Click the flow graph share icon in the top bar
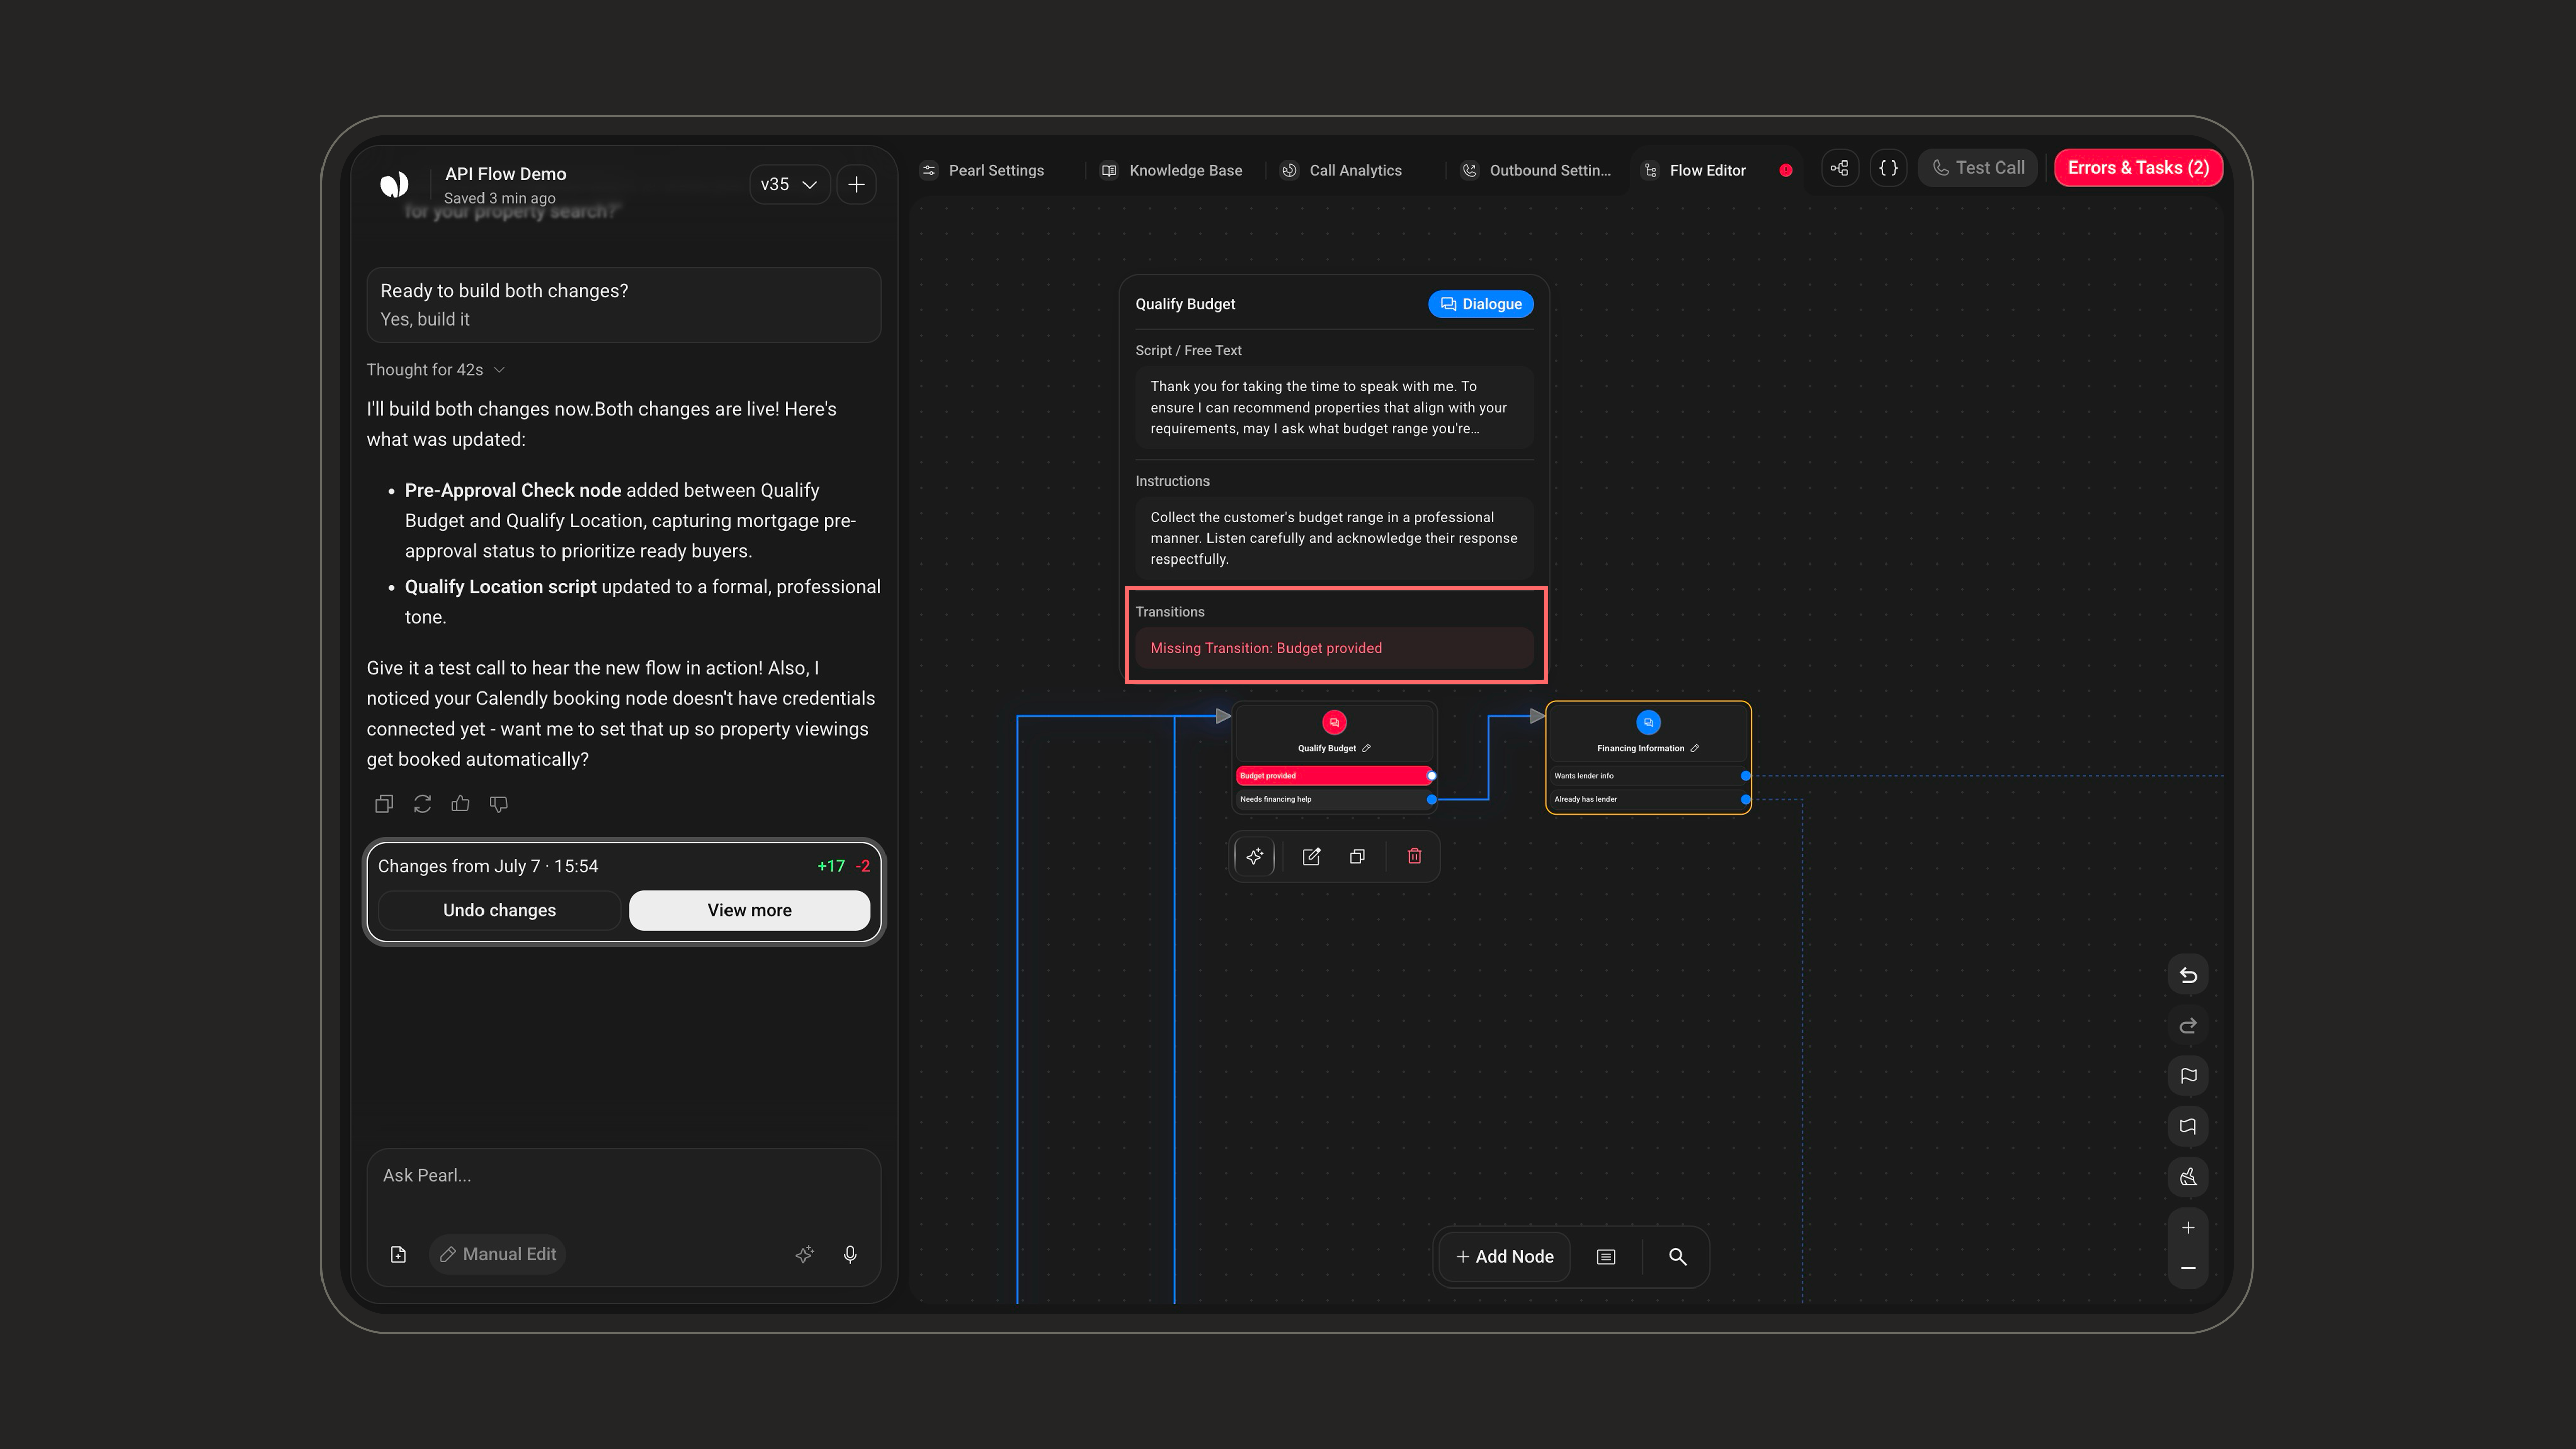 pyautogui.click(x=1840, y=168)
